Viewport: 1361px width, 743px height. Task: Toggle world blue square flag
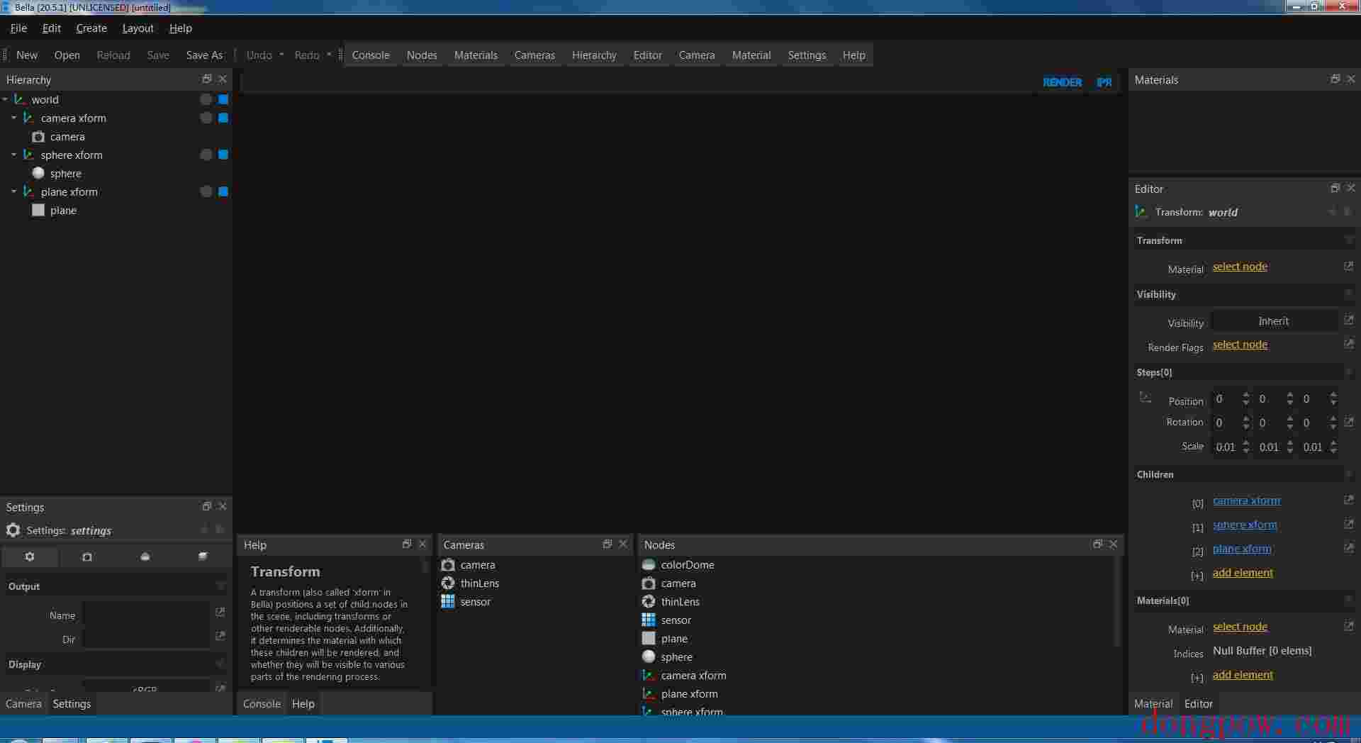(x=223, y=100)
